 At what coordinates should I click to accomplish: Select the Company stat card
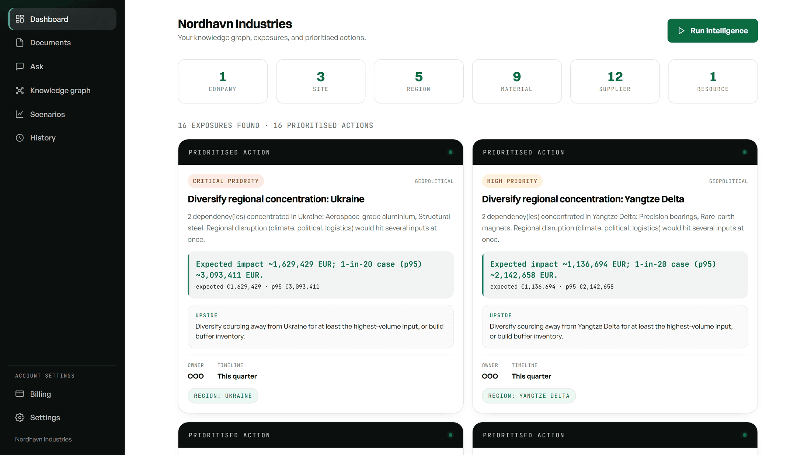(223, 81)
